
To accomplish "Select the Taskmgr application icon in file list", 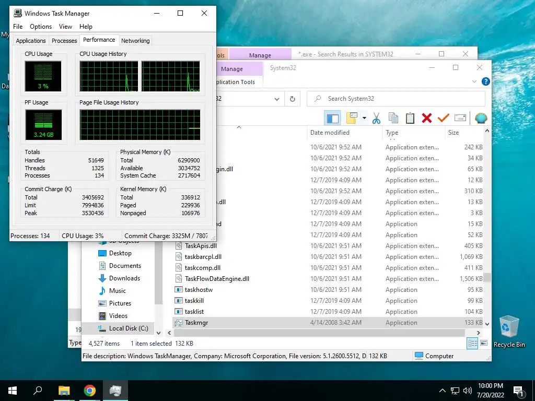I will [x=179, y=323].
